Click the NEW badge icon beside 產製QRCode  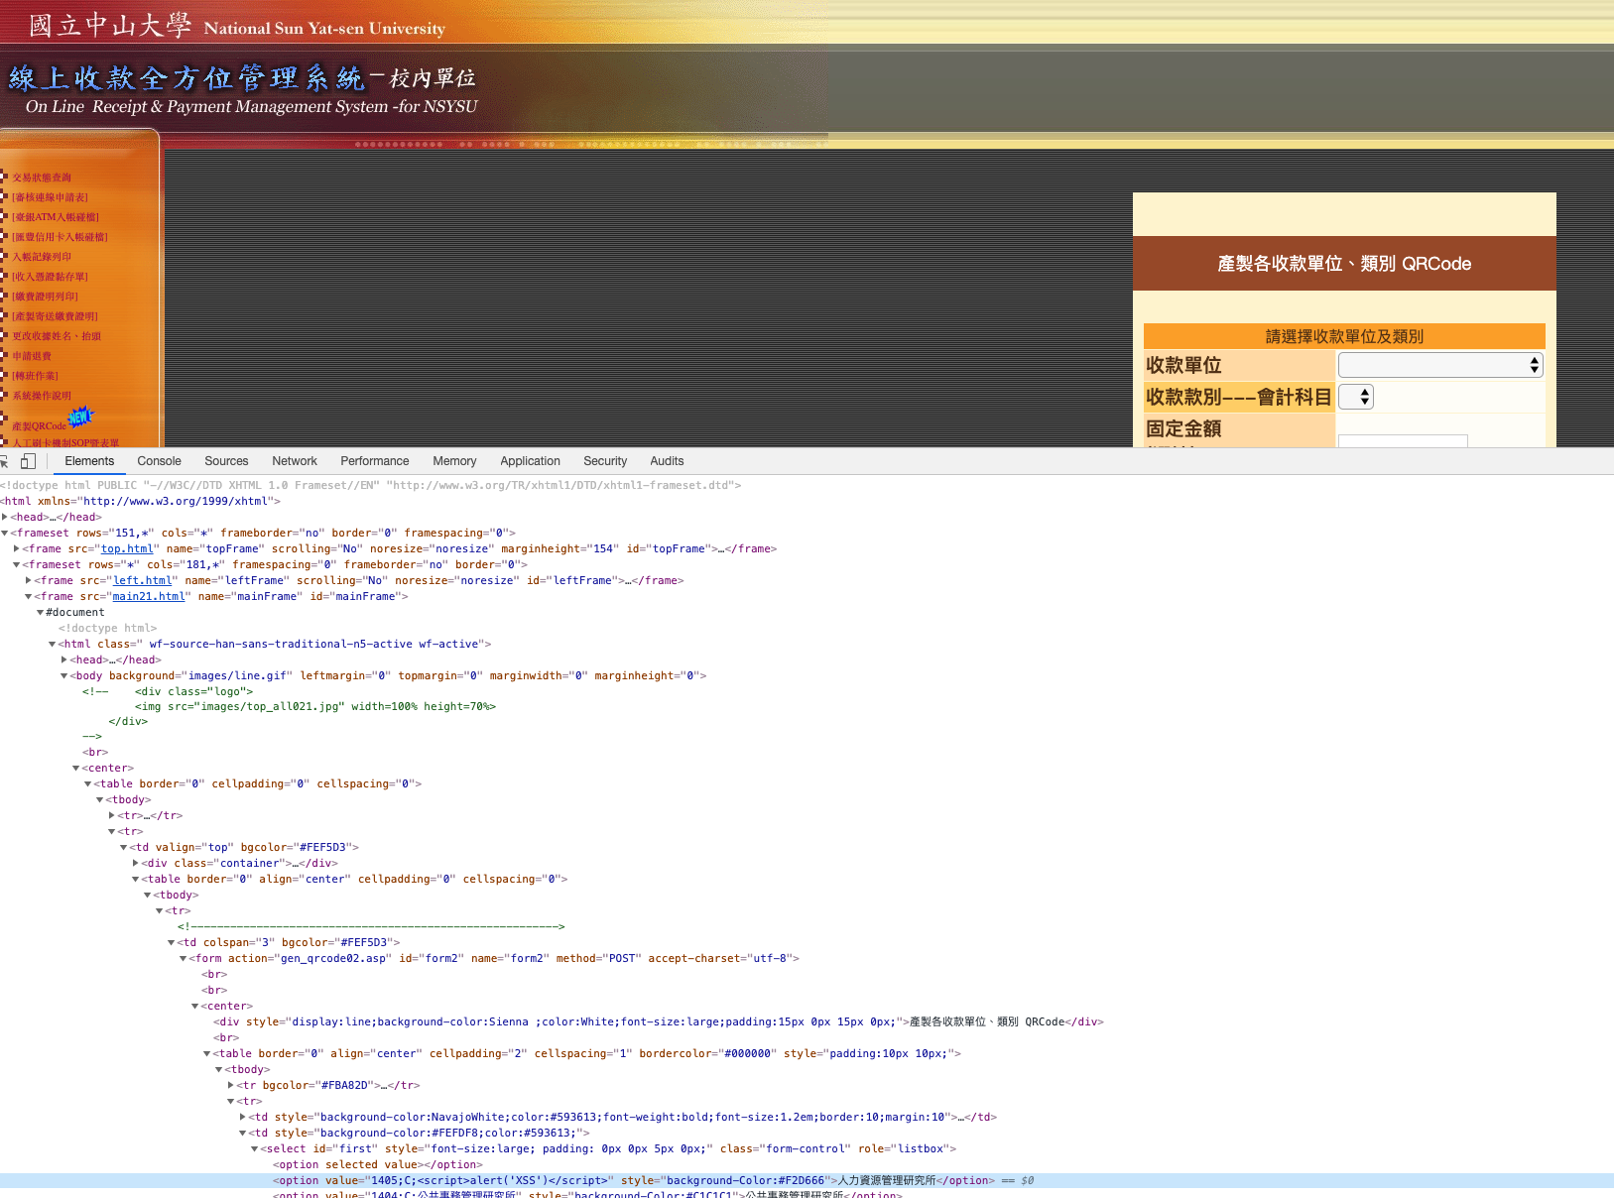(x=80, y=417)
